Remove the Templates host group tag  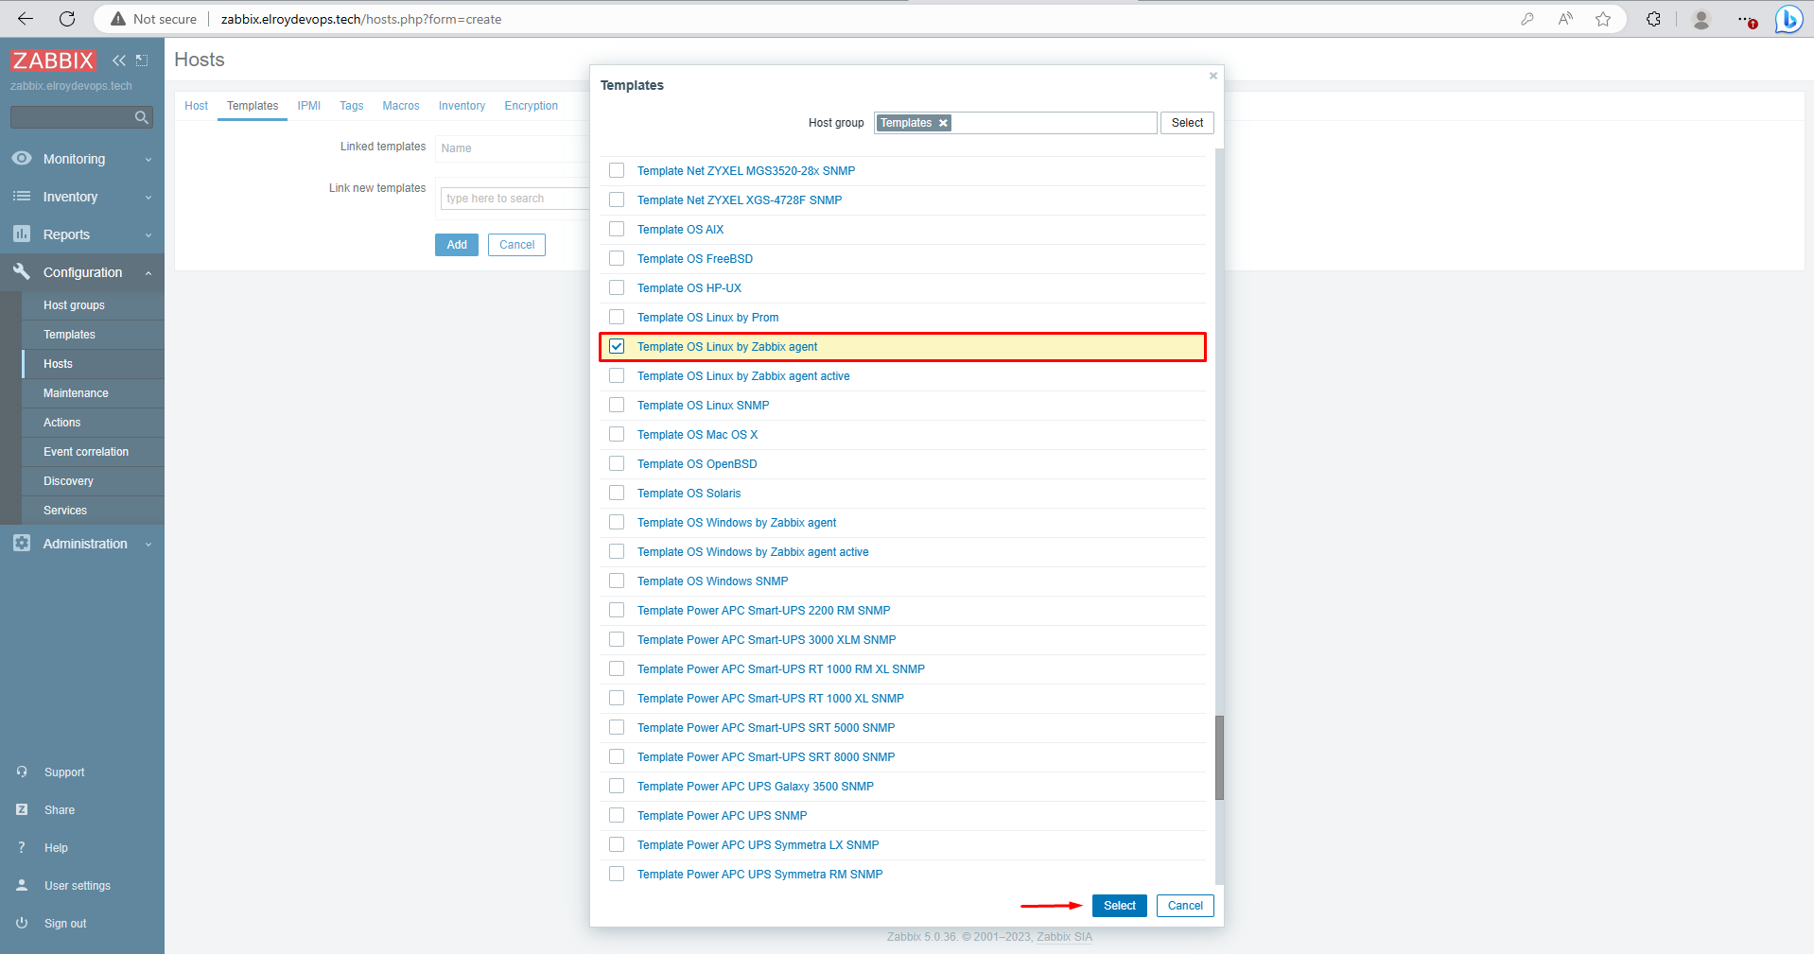(943, 123)
